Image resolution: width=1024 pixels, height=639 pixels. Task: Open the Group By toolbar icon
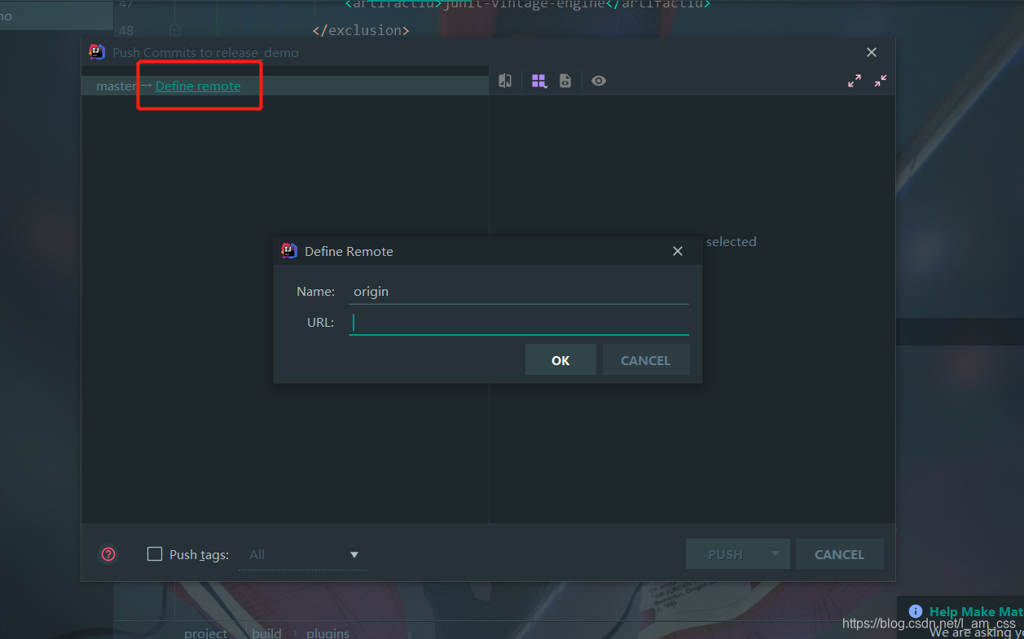tap(539, 81)
